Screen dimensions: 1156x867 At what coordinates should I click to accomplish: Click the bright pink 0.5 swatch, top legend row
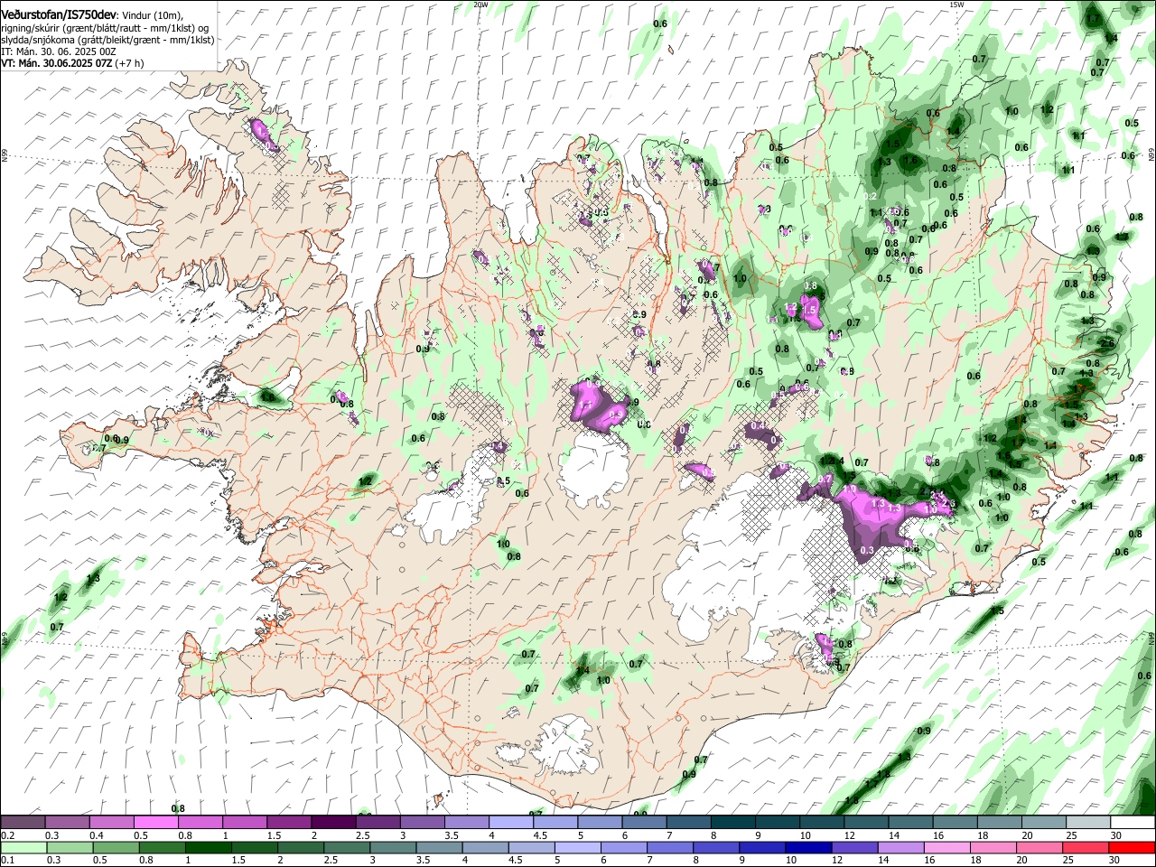pos(156,822)
